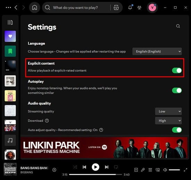The image size is (191, 180).
Task: Click the playback progress bar
Action: (x=95, y=174)
